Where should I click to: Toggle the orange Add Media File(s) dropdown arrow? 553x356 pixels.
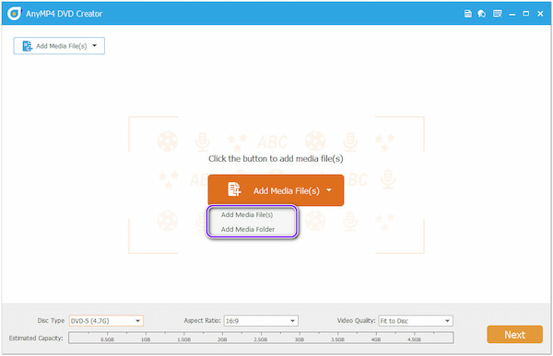[x=329, y=190]
